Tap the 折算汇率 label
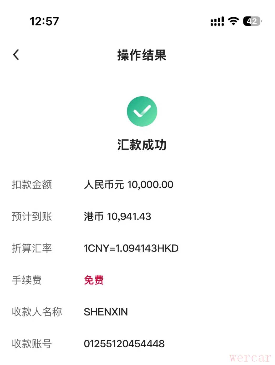 [x=32, y=248]
